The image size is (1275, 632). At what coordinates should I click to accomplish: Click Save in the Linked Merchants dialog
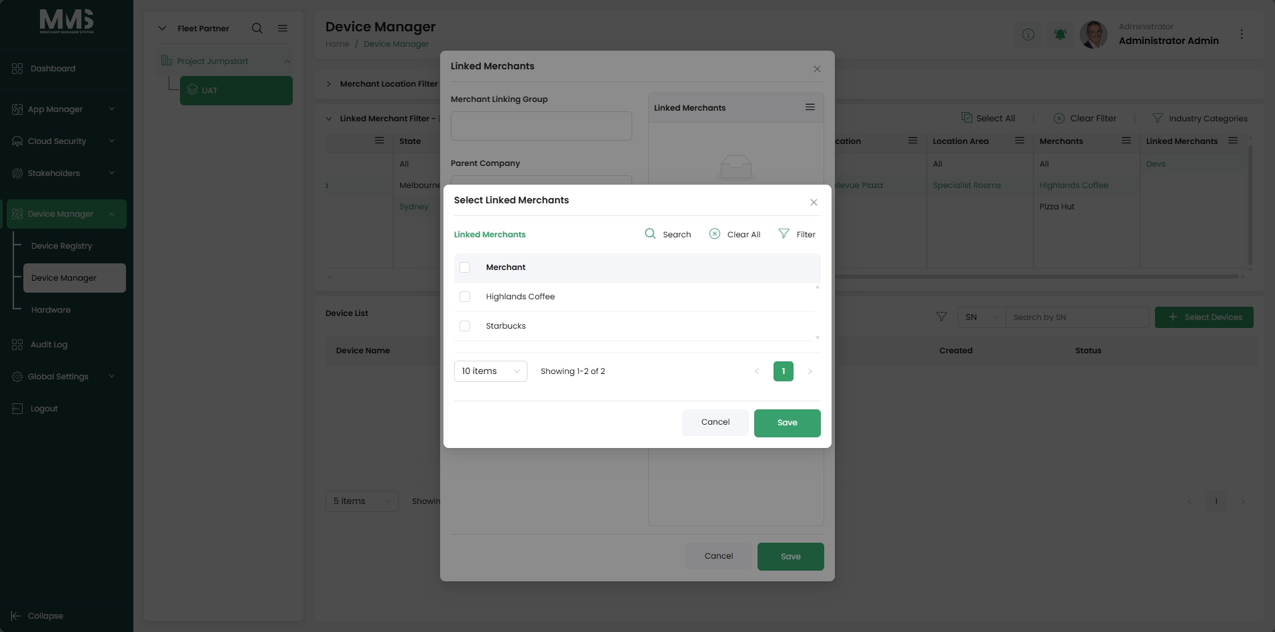click(x=791, y=557)
